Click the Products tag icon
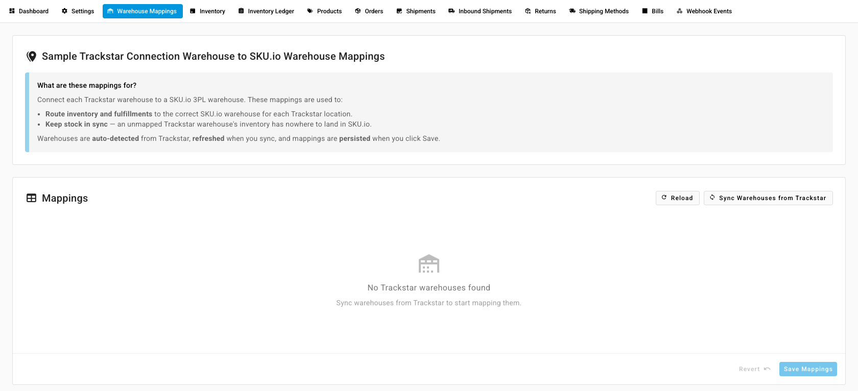 310,11
